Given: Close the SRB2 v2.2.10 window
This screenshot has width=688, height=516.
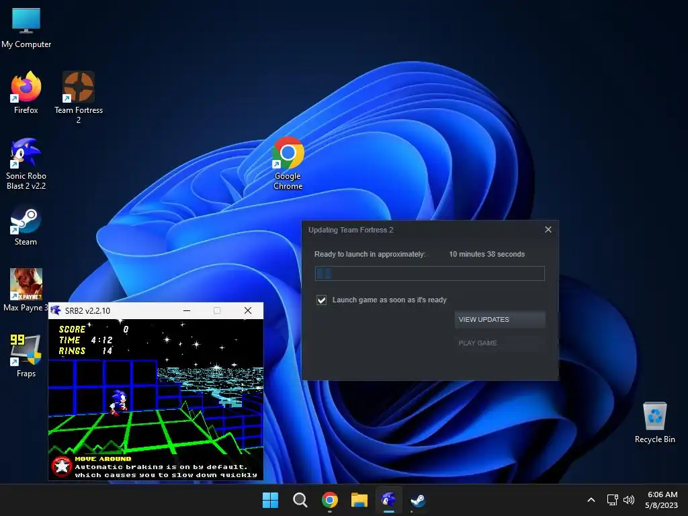Looking at the screenshot, I should click(x=248, y=310).
